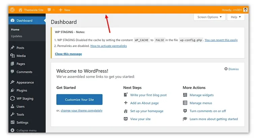The height and width of the screenshot is (138, 258).
Task: Click the Pages icon in sidebar
Action: [x=12, y=63]
